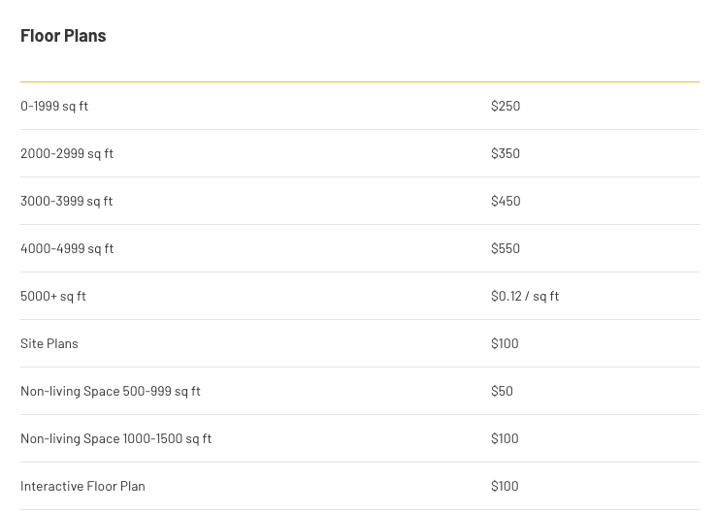The height and width of the screenshot is (512, 719).
Task: Click the Interactive Floor Plan $100 price
Action: 505,487
